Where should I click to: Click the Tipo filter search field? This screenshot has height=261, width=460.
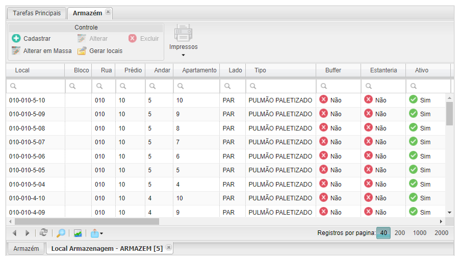point(281,86)
